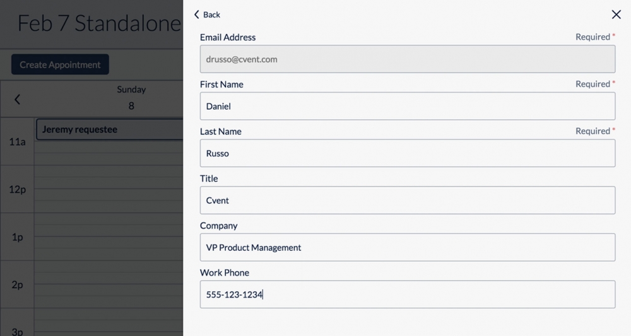Click the 11a time label

tap(18, 142)
